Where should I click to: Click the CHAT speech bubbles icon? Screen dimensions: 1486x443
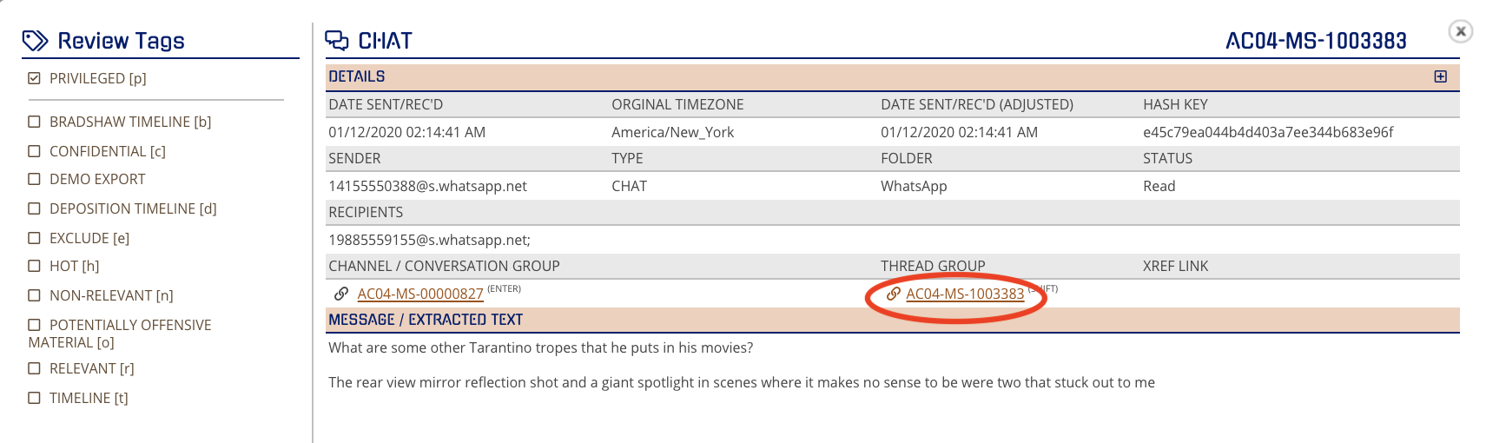coord(336,40)
